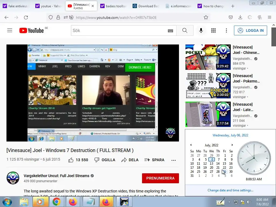Switch to the badass toolbar tab
This screenshot has height=207, width=276.
point(113,6)
